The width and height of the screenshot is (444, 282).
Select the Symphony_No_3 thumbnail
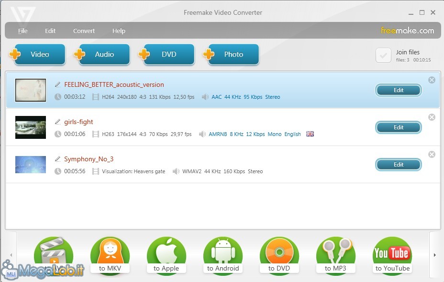point(31,165)
